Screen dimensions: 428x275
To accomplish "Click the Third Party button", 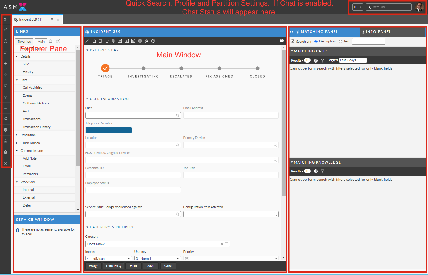I will coord(113,266).
